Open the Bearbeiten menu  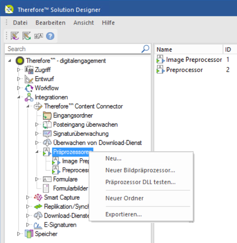pyautogui.click(x=51, y=23)
